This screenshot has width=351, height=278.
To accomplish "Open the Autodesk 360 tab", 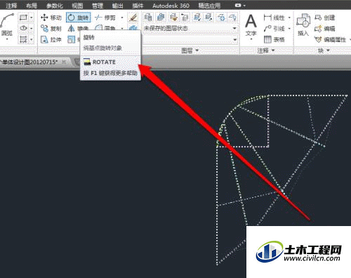I will click(x=171, y=6).
